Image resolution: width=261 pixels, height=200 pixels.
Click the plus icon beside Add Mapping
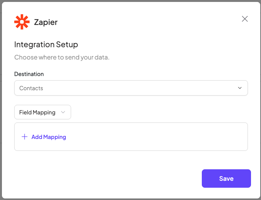click(x=25, y=137)
